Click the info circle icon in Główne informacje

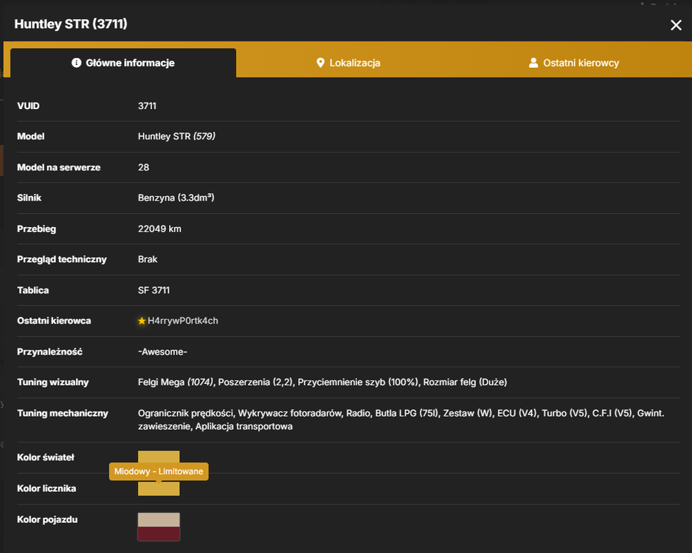point(76,63)
